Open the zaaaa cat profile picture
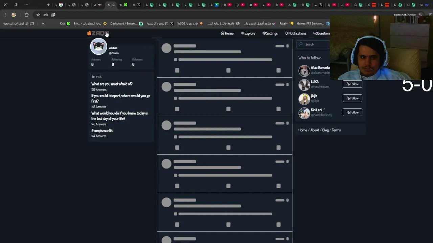The image size is (433, 243). pos(98,47)
